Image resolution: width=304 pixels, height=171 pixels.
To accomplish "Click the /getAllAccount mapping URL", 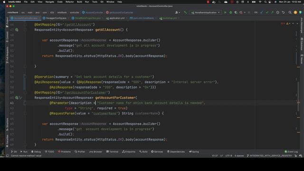I will click(78, 25).
